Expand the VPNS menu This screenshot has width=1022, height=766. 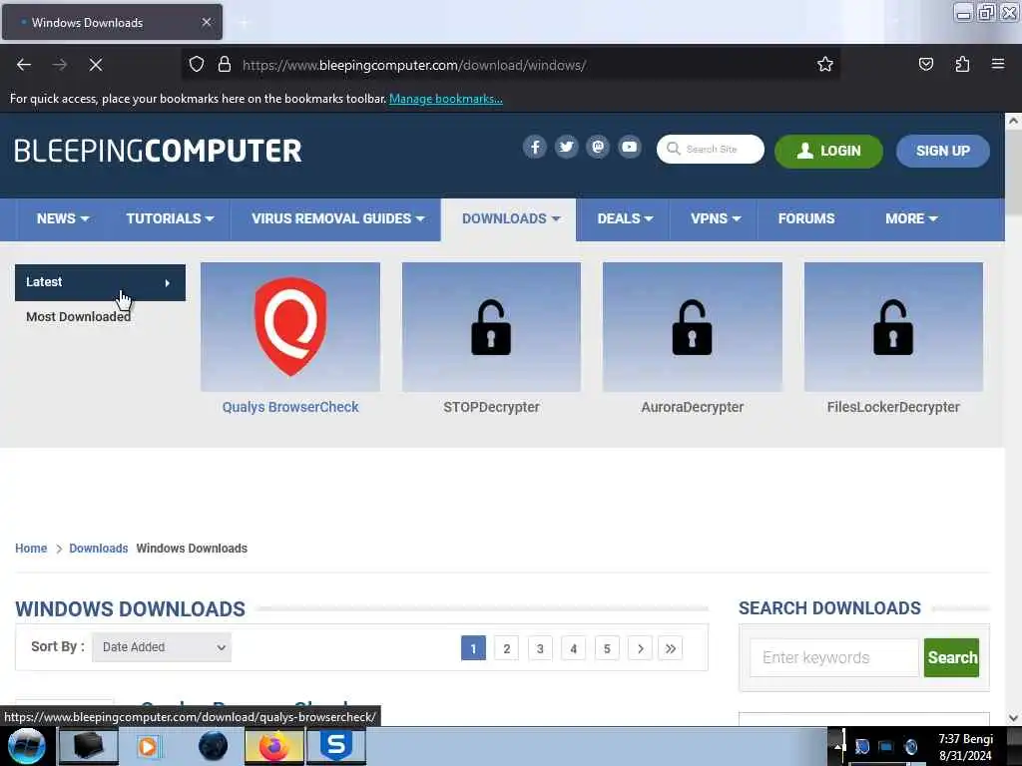pyautogui.click(x=715, y=218)
